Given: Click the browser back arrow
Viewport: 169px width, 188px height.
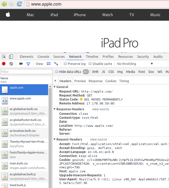Looking at the screenshot, I should (4, 4).
